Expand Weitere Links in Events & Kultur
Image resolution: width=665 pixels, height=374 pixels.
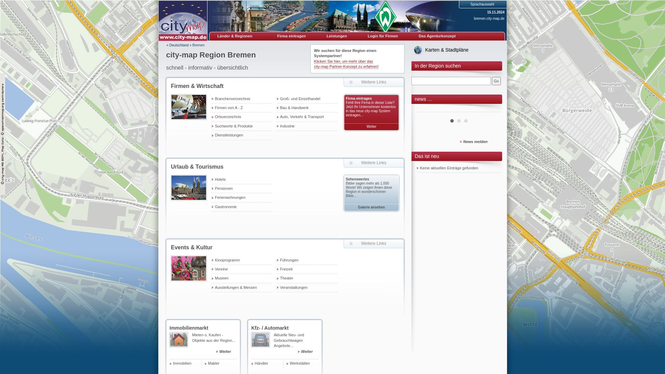point(373,243)
